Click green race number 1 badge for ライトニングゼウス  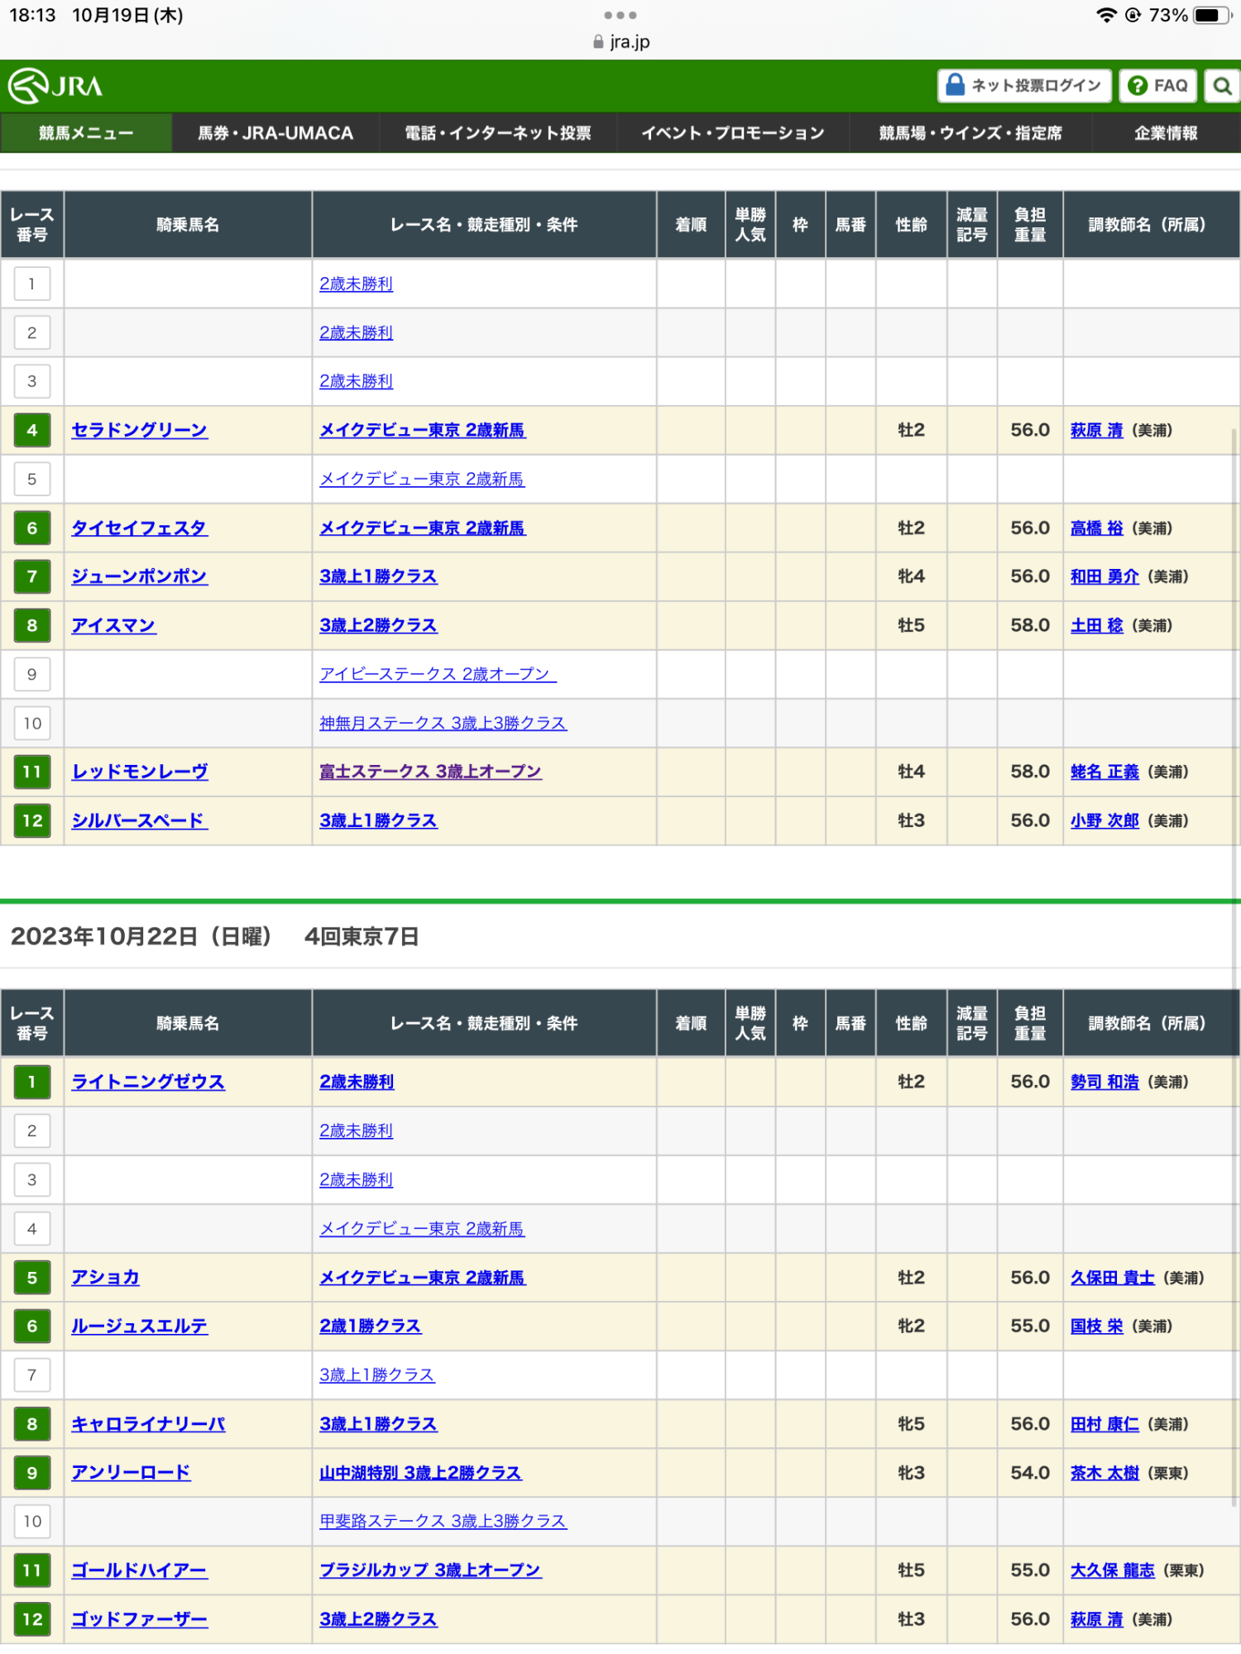click(x=32, y=1082)
